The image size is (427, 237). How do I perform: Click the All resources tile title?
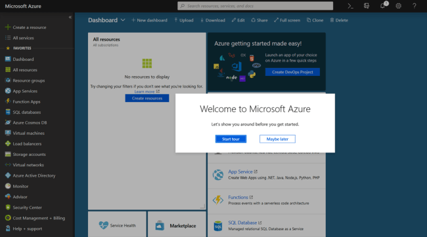pos(106,39)
